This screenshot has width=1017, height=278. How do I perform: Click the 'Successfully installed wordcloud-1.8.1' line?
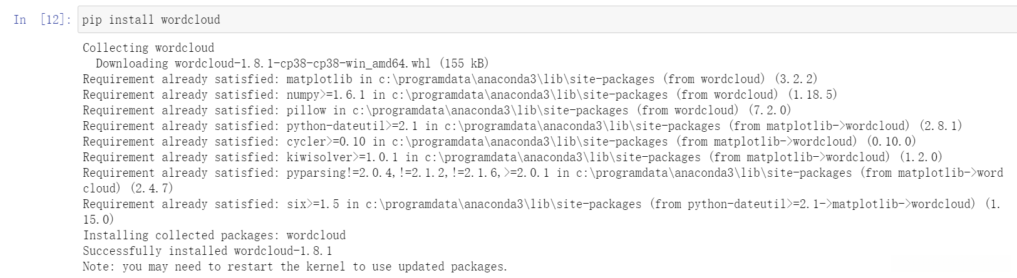(207, 251)
